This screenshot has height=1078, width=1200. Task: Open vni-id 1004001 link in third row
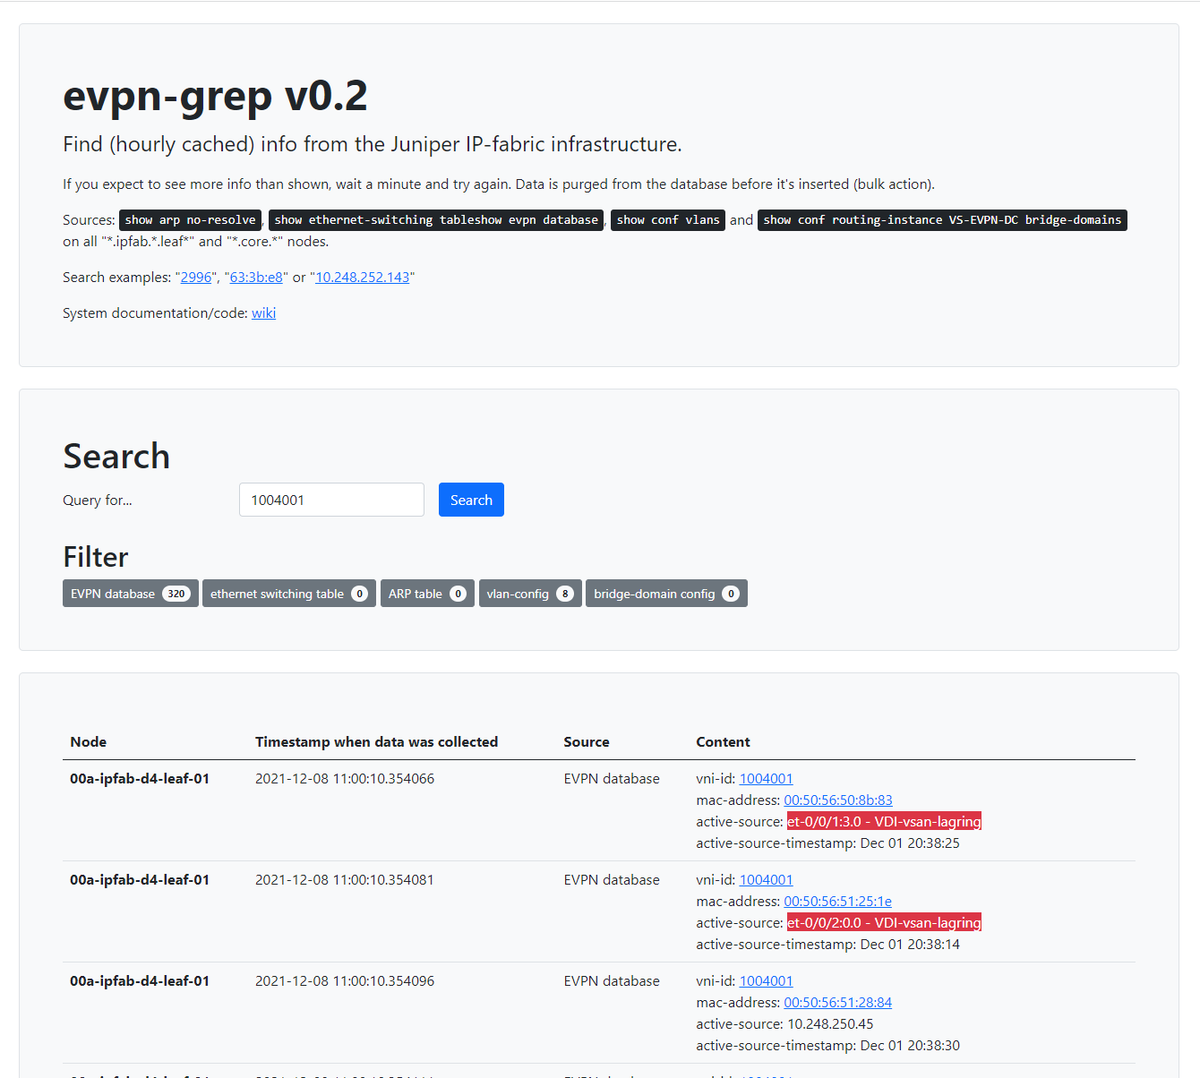pos(766,981)
